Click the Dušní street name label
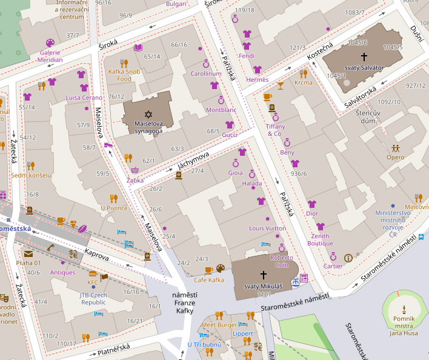Viewport: 429px width, 360px height. 417,34
